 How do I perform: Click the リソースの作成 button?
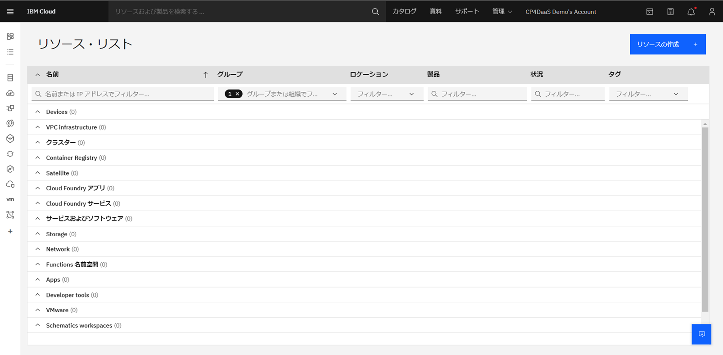668,45
